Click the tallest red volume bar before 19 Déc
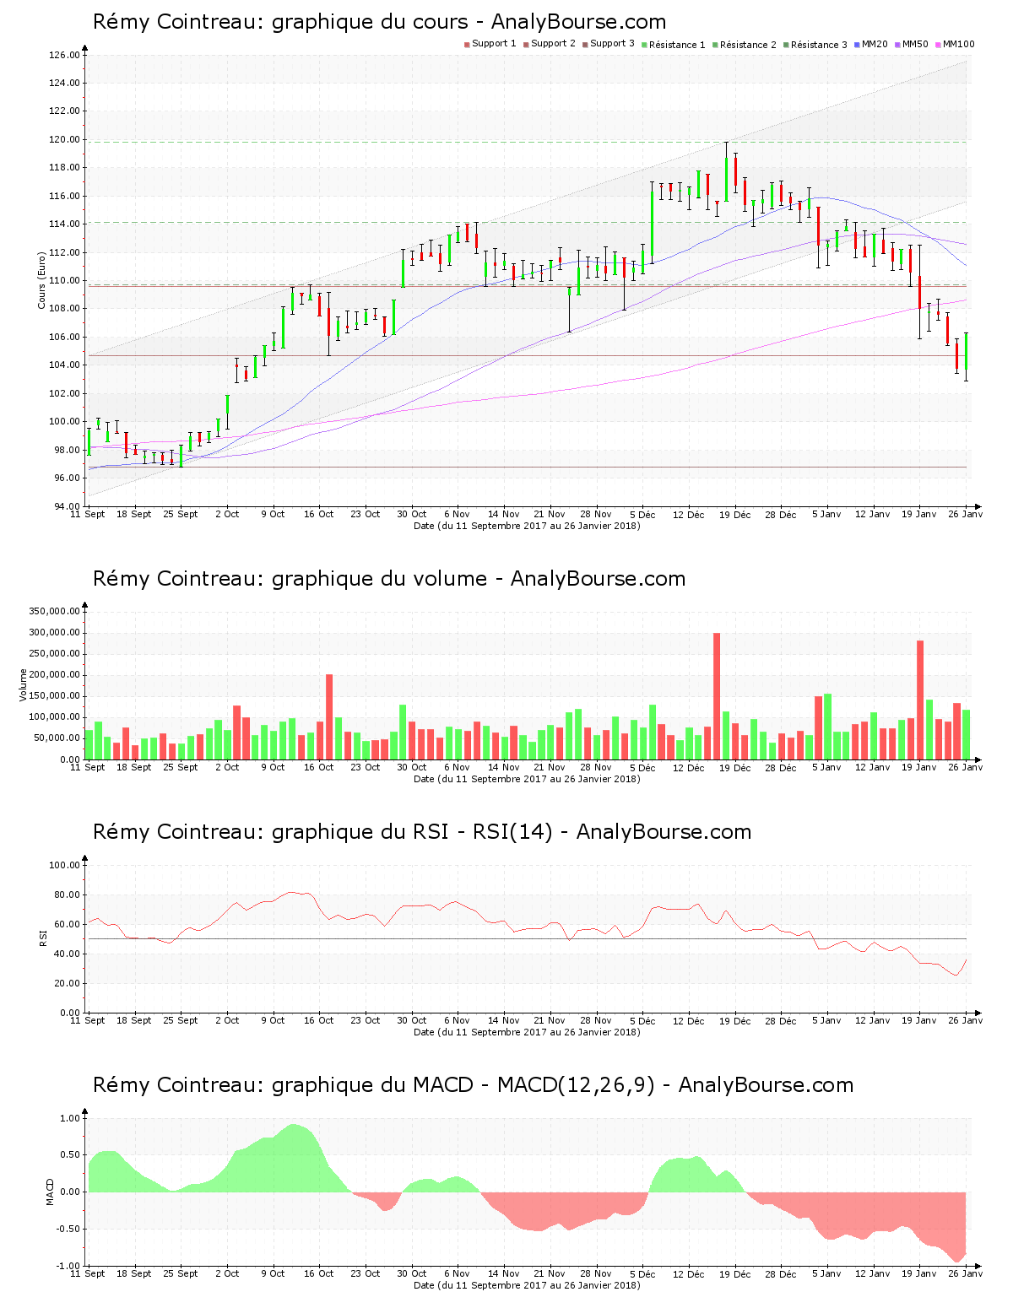This screenshot has height=1308, width=1013. pos(717,696)
